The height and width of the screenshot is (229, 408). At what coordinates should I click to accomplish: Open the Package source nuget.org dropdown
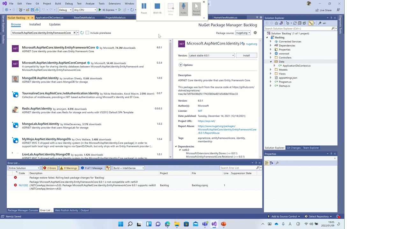tap(243, 33)
